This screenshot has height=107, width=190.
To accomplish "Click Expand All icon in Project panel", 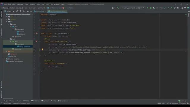I will pos(20,11).
